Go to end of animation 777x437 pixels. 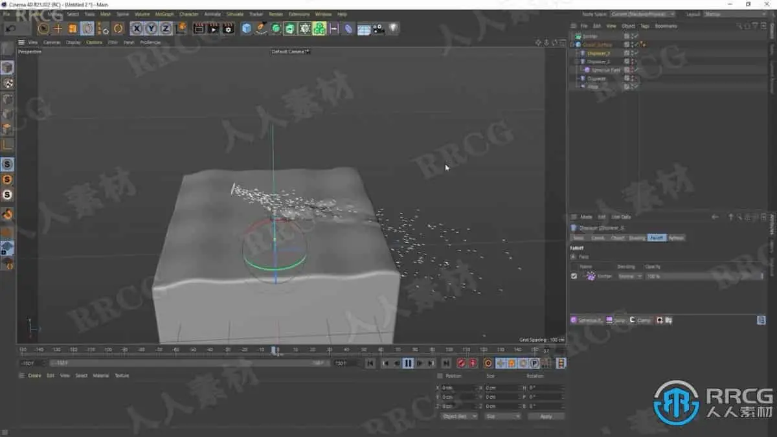coord(446,363)
